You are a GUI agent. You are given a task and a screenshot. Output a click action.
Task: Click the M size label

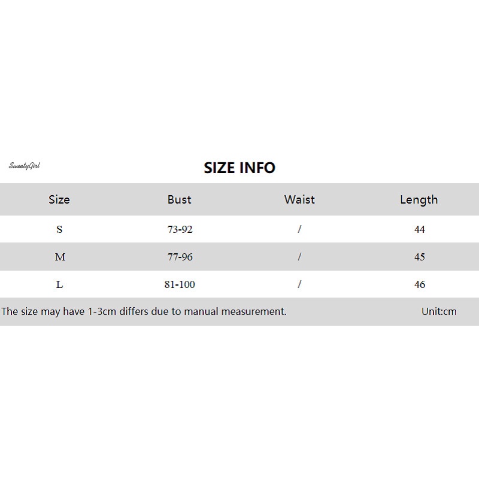(x=60, y=257)
